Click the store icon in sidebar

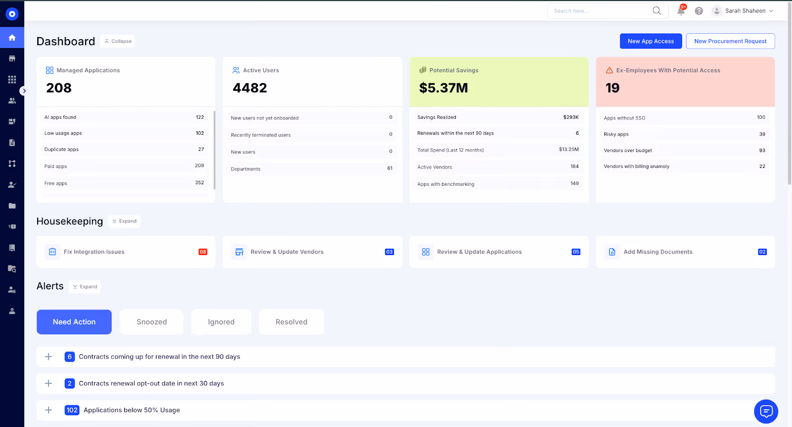(12, 58)
